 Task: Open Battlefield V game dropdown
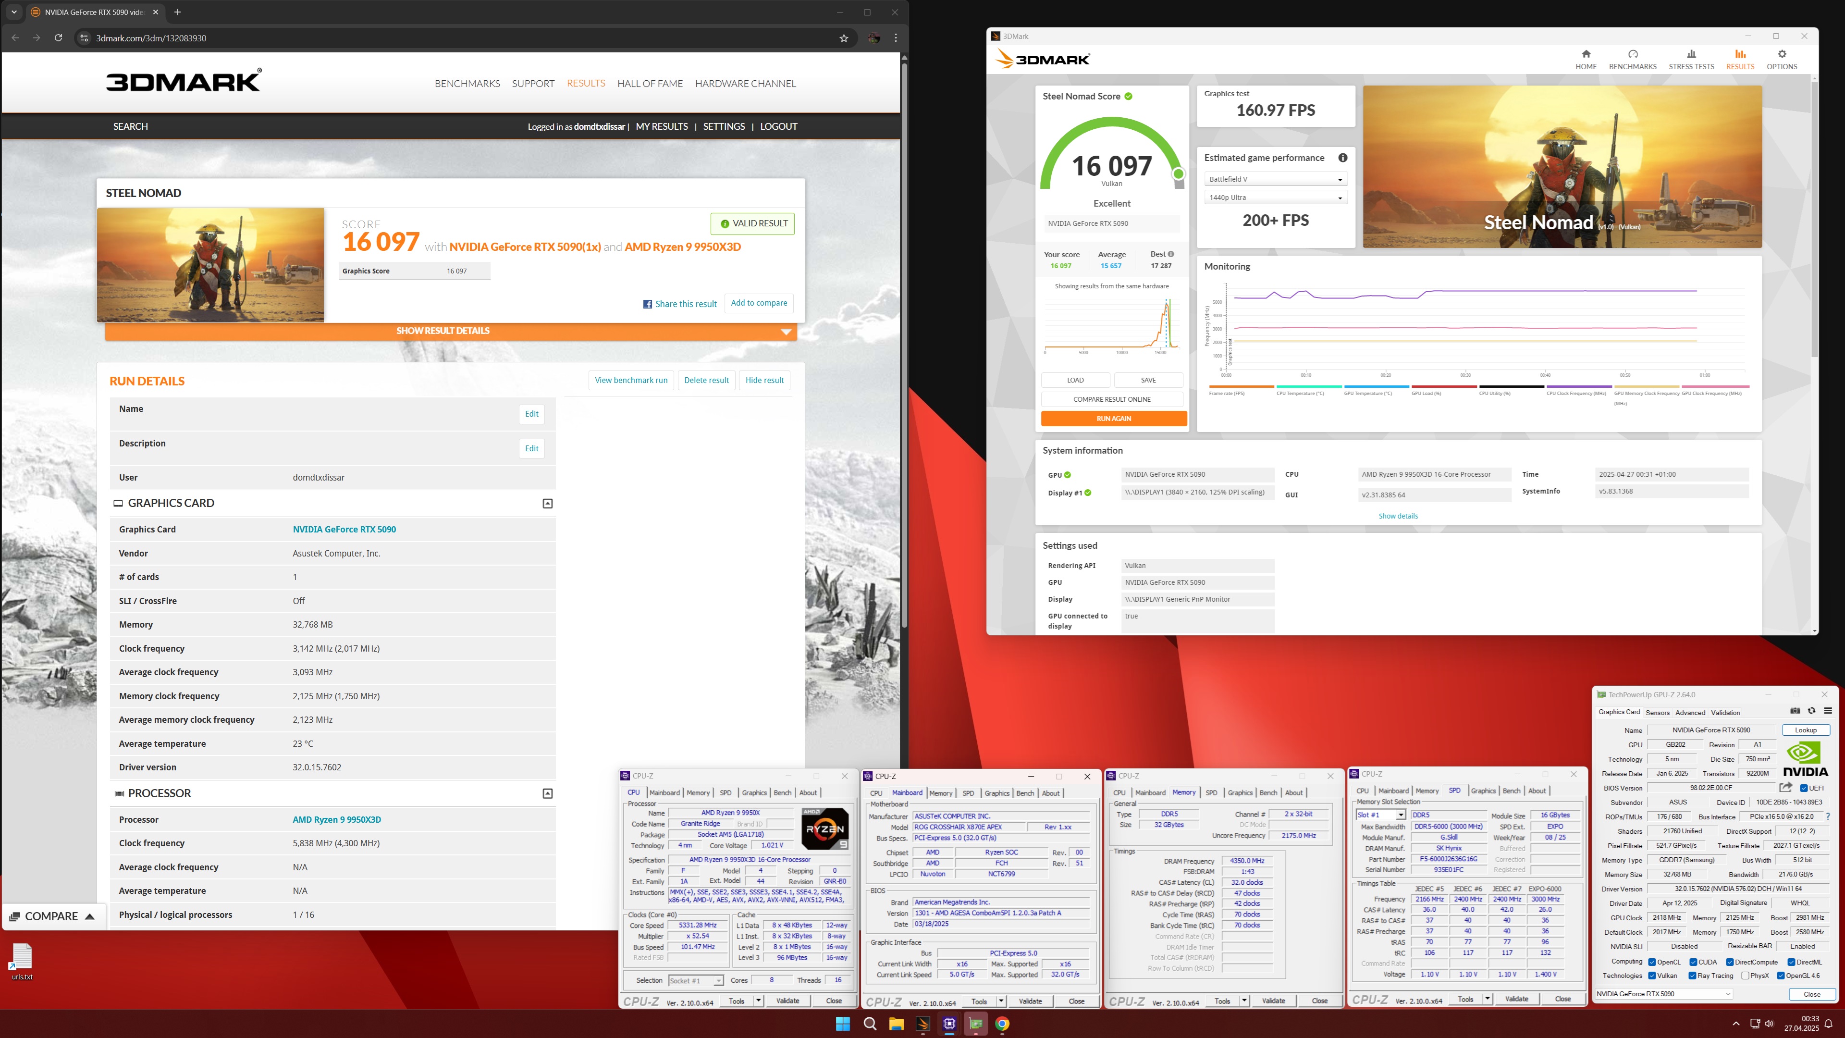coord(1275,179)
